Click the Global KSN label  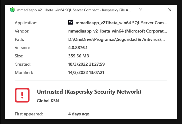(x=48, y=101)
